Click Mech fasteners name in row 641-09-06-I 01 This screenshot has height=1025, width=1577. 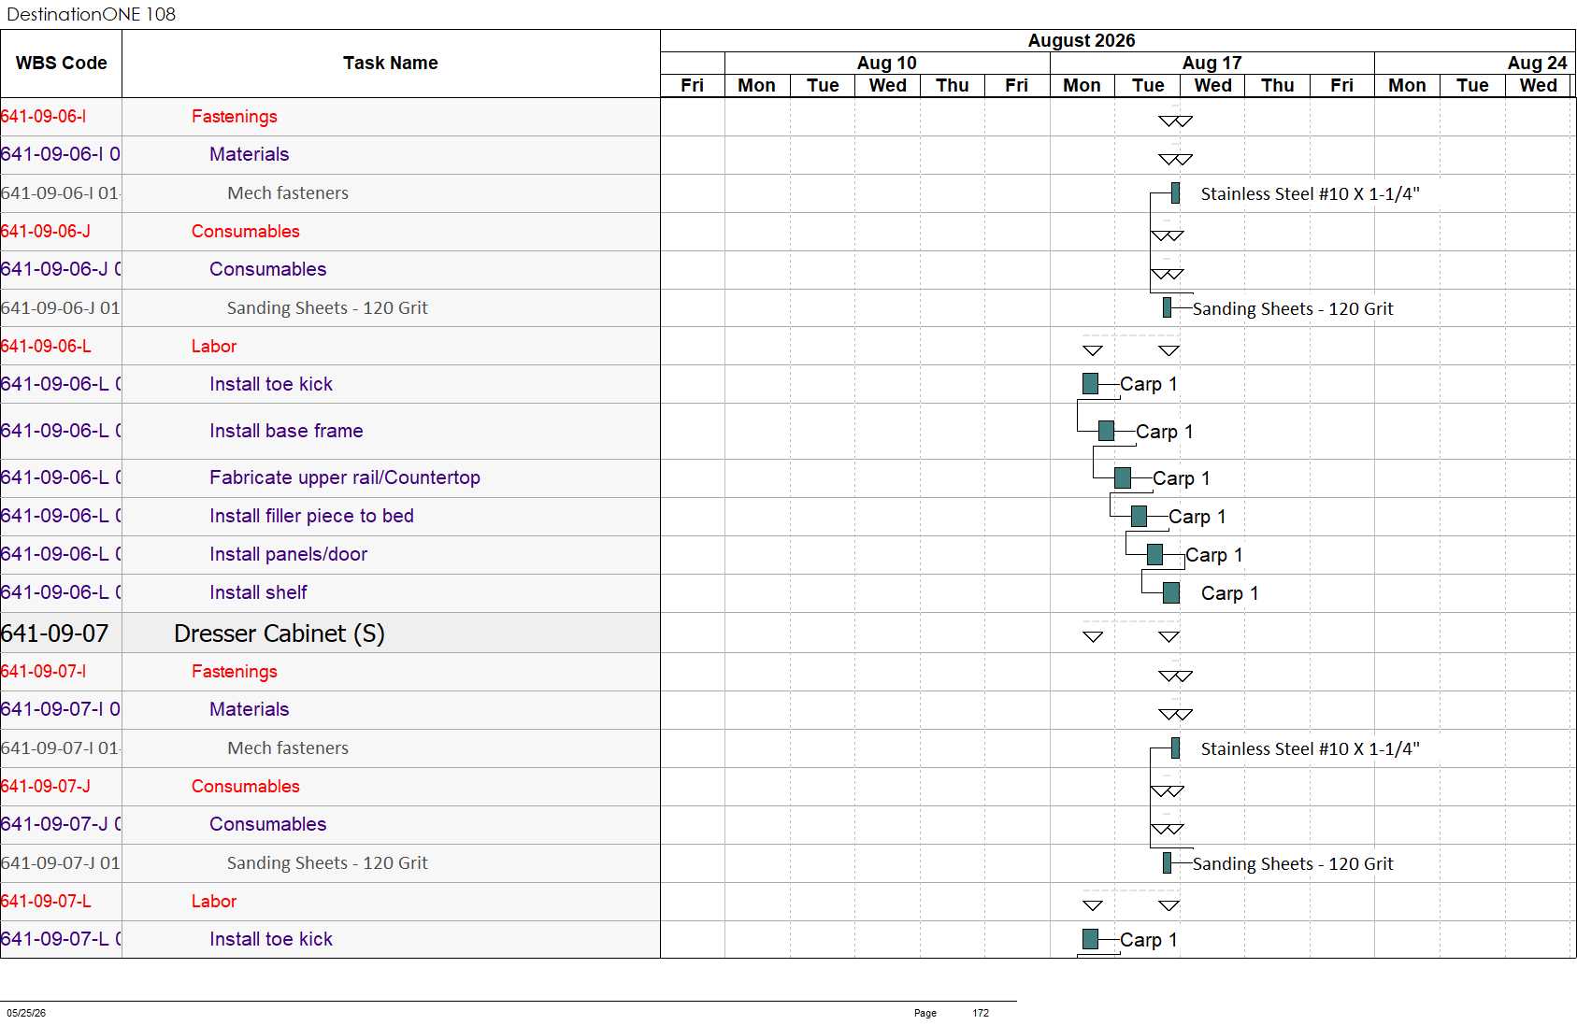point(288,193)
